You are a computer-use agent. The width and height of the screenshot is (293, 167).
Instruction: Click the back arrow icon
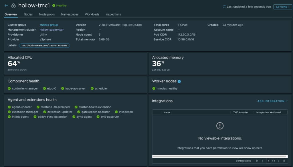click(6, 5)
